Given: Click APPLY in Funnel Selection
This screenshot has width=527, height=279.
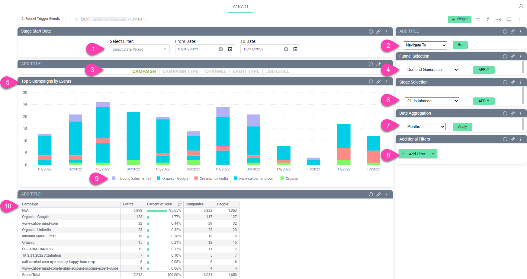Looking at the screenshot, I should tap(484, 70).
